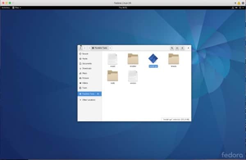Click the warning triangle in title bar
This screenshot has height=160, width=246.
(x=239, y=3)
